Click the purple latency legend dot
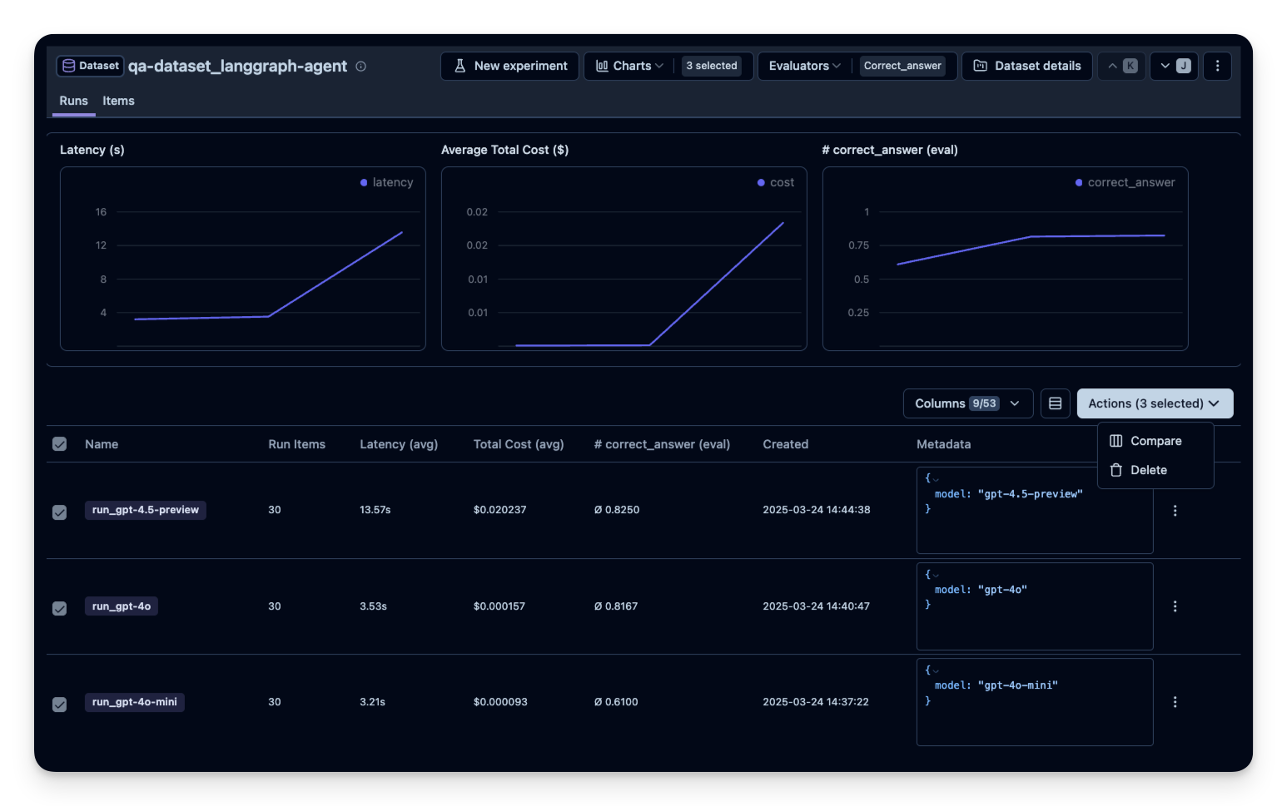This screenshot has height=806, width=1287. pos(363,182)
